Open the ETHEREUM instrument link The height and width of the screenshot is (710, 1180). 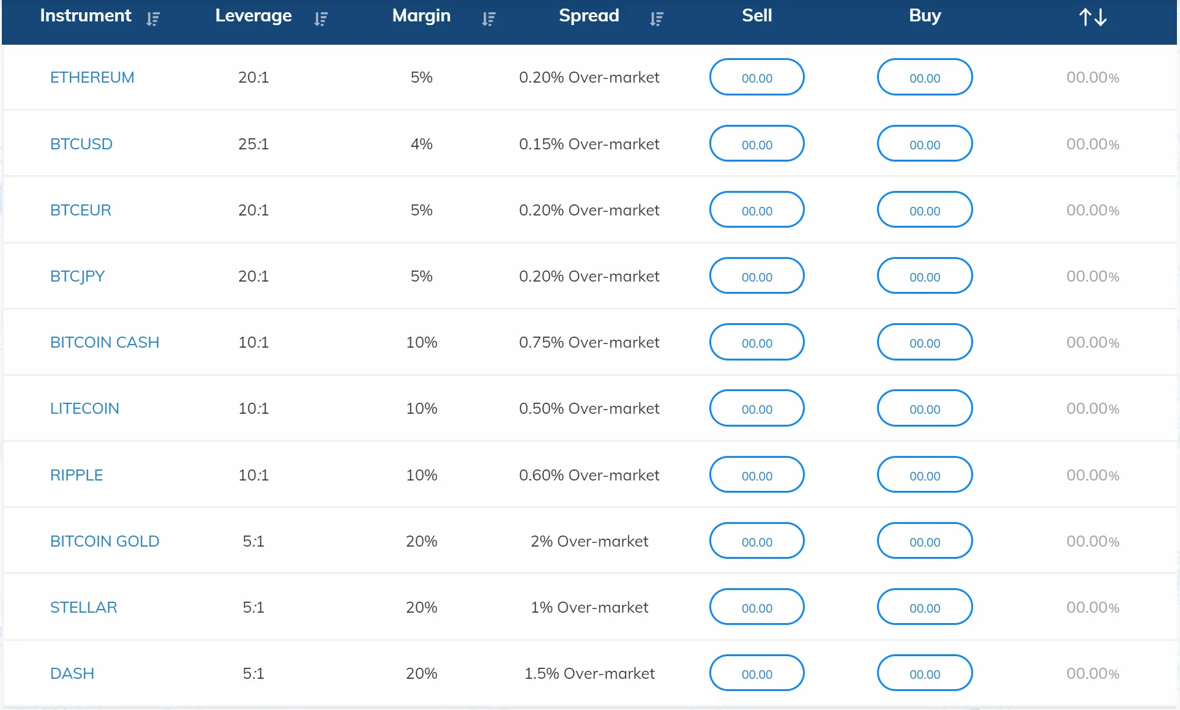click(x=92, y=77)
